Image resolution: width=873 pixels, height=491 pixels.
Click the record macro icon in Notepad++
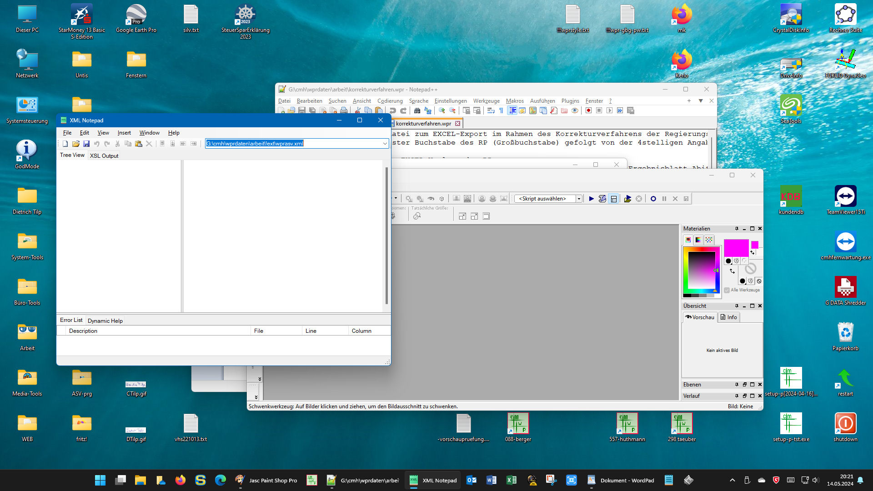coord(588,110)
